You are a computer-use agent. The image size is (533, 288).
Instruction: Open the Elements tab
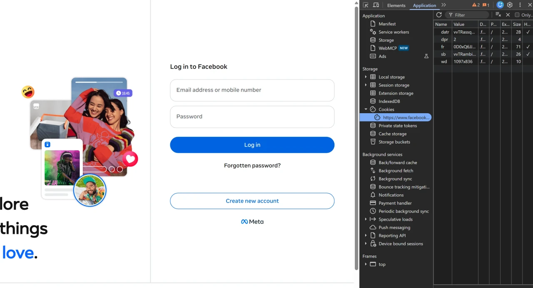click(396, 5)
